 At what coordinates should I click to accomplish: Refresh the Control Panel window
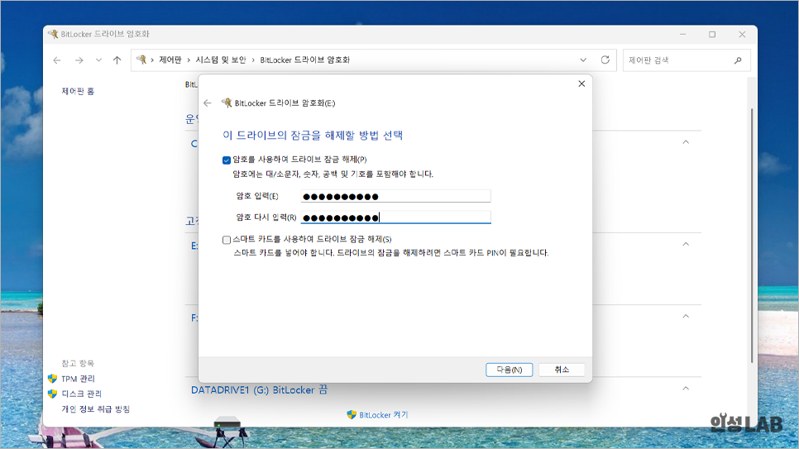coord(605,60)
